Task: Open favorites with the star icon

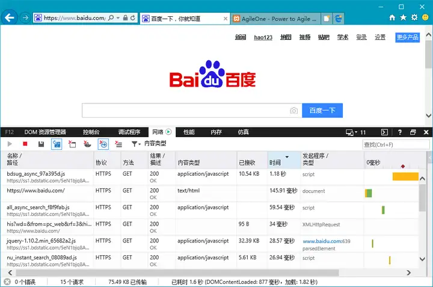Action: pyautogui.click(x=404, y=17)
